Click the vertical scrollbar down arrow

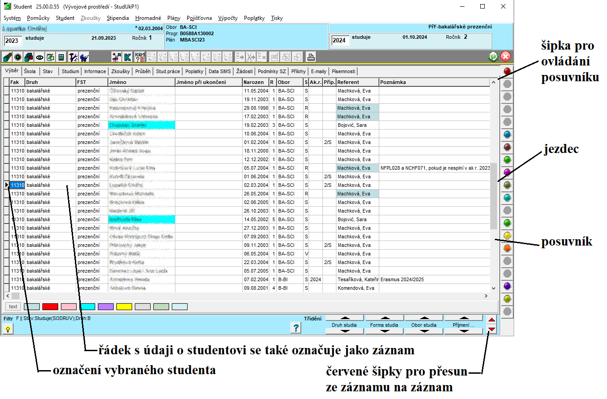point(493,288)
